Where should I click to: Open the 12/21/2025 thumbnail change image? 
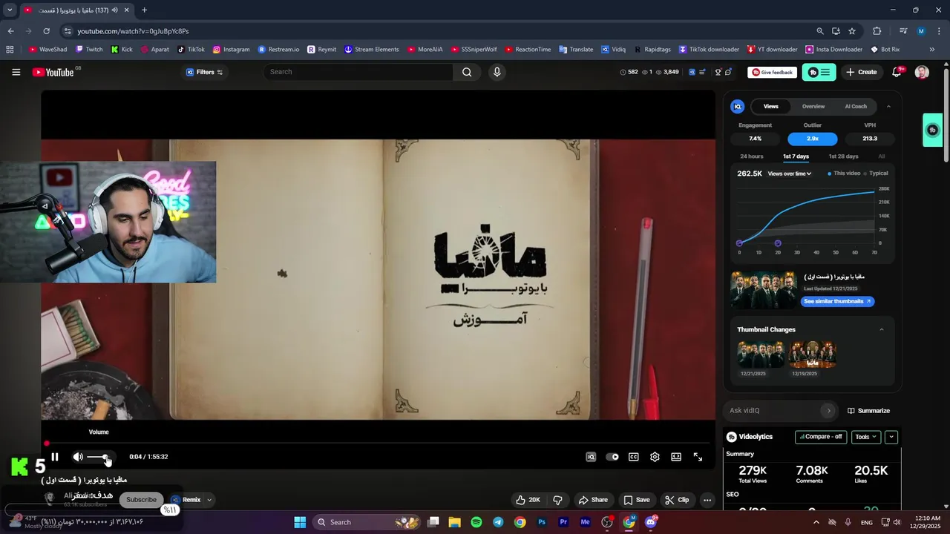[x=761, y=355]
